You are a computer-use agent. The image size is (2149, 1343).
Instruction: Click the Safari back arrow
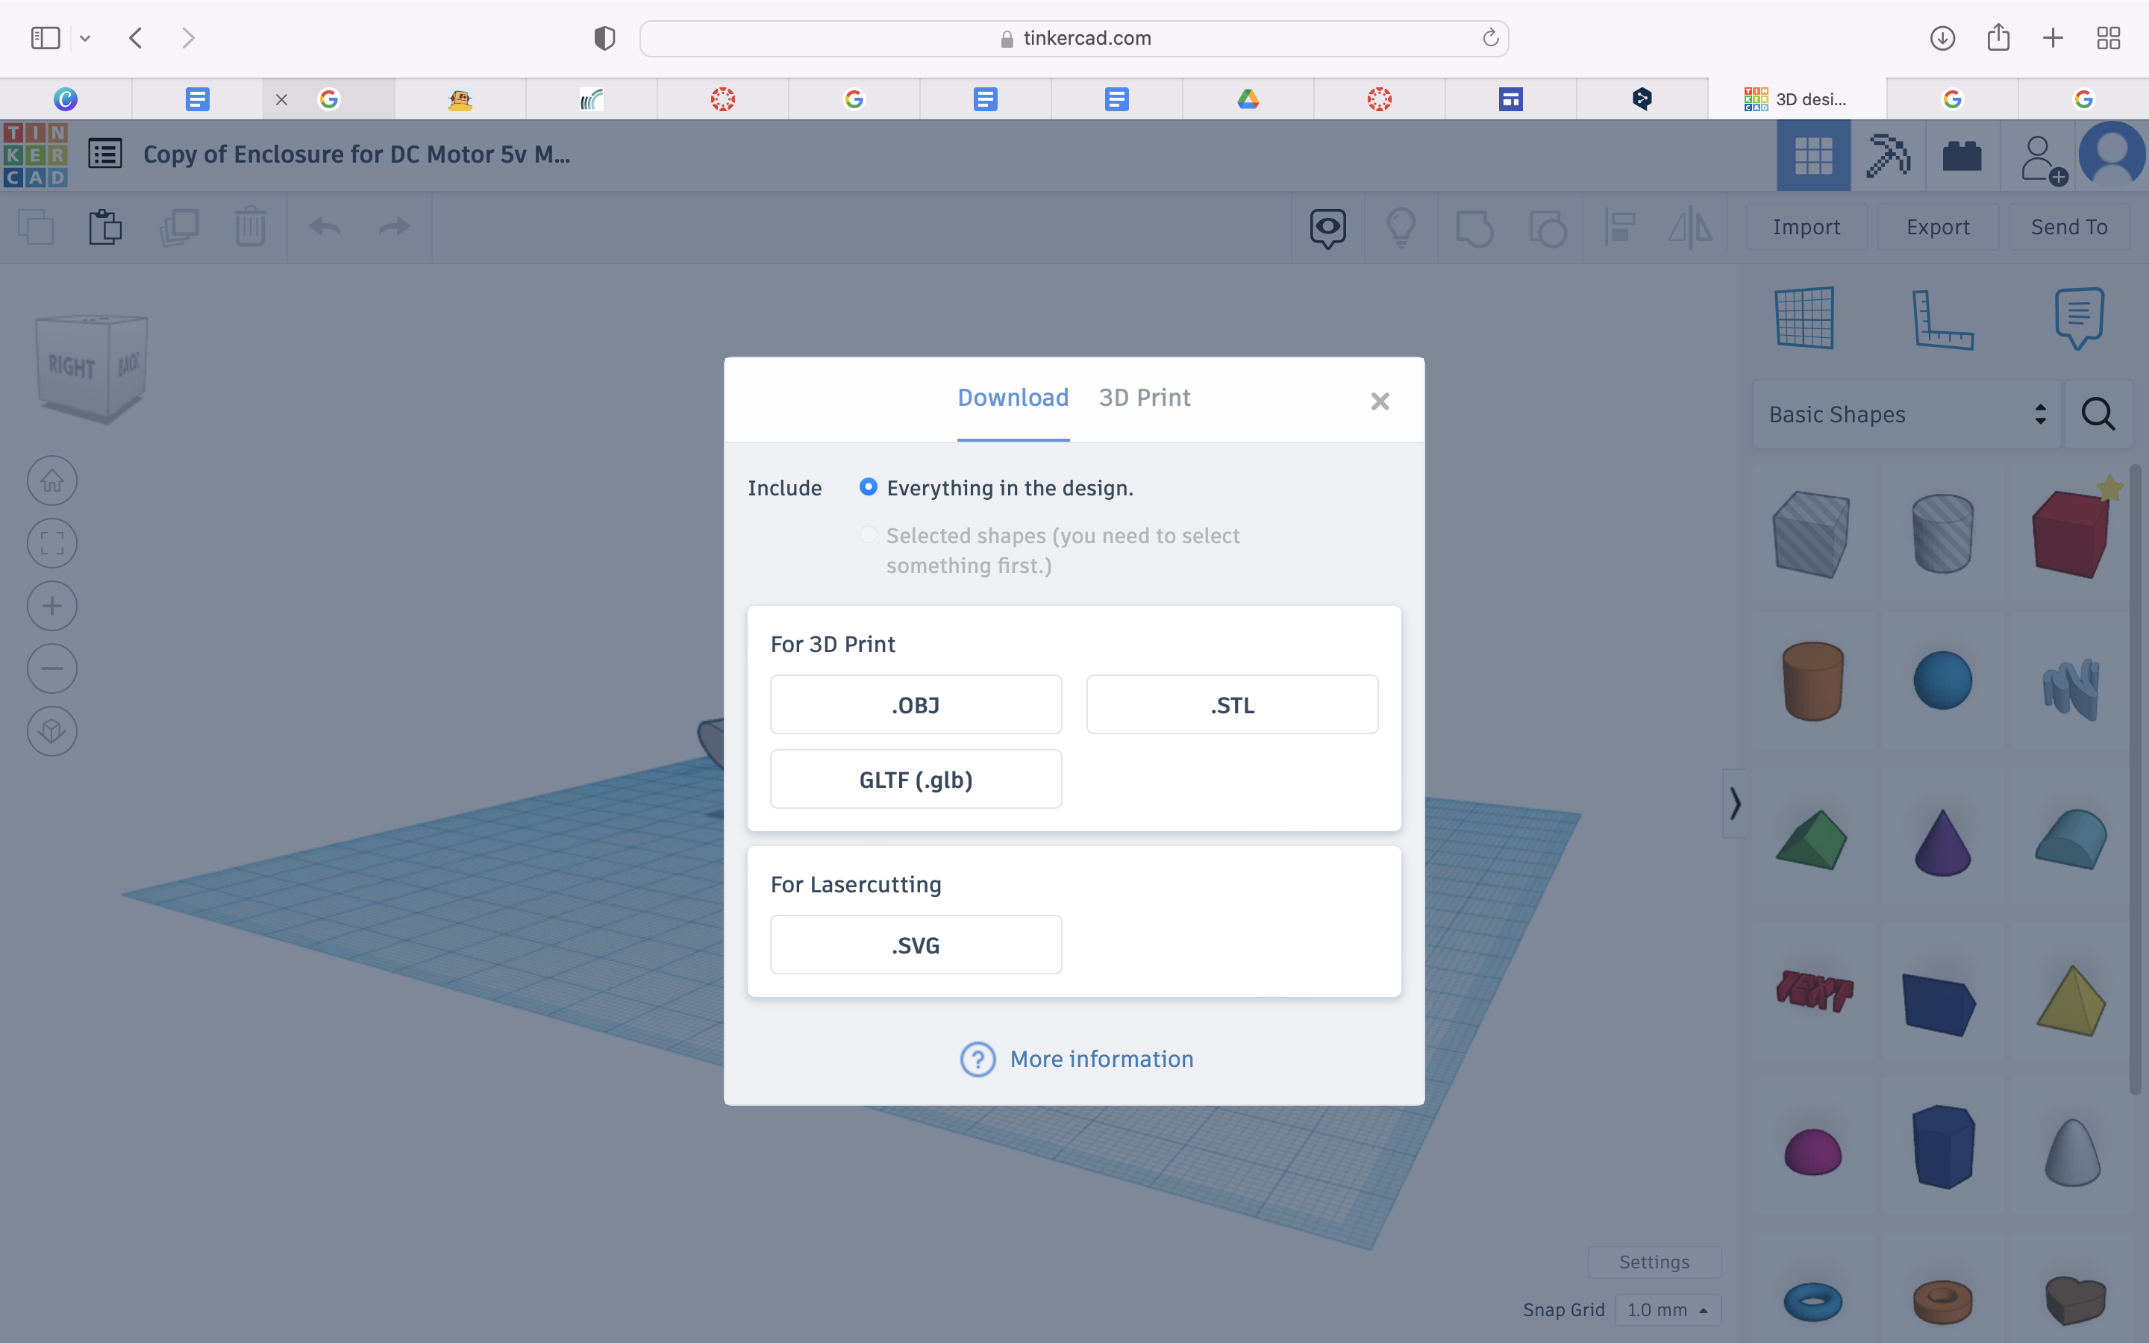click(136, 38)
